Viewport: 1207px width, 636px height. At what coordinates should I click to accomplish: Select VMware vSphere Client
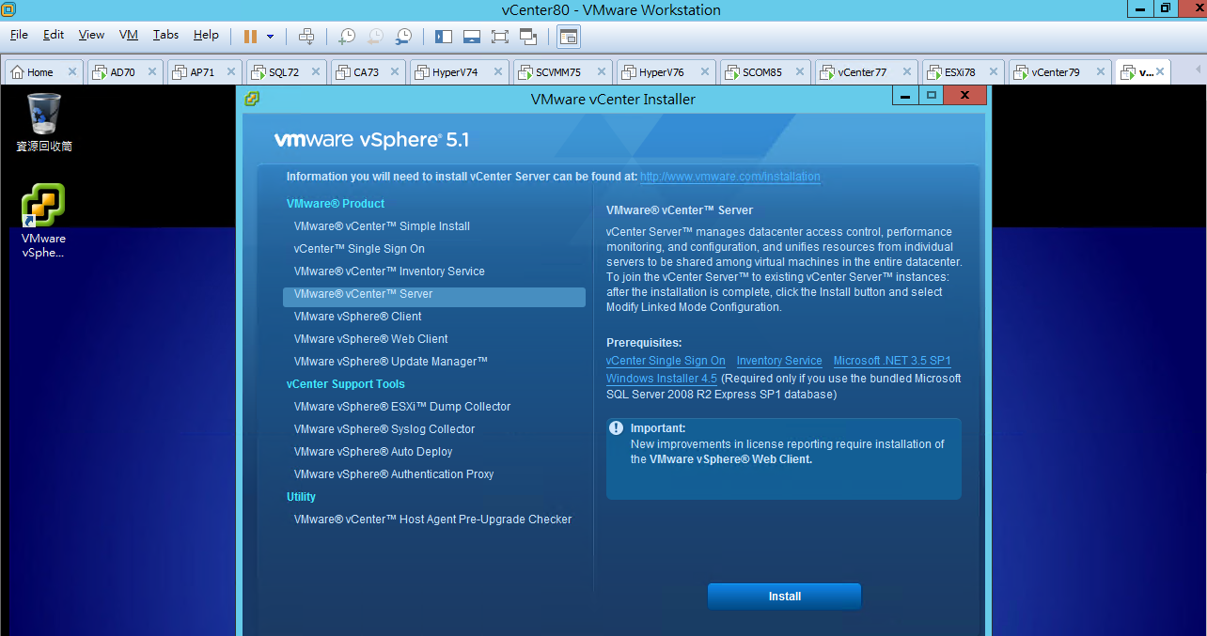[357, 317]
